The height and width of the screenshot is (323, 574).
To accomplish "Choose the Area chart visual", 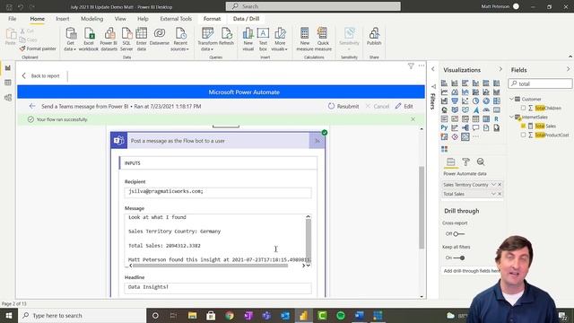I will [x=455, y=92].
